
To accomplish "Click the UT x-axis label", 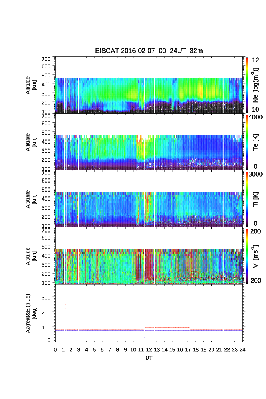I will coord(149,358).
